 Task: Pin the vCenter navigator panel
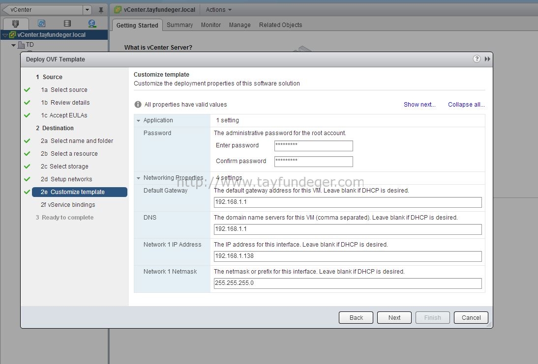(x=101, y=10)
